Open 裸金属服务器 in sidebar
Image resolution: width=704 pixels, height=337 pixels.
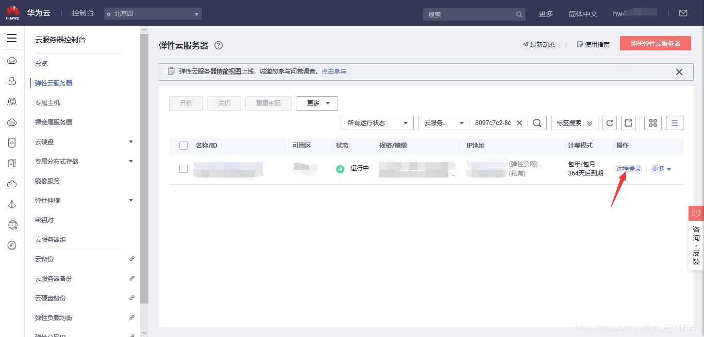coord(54,122)
